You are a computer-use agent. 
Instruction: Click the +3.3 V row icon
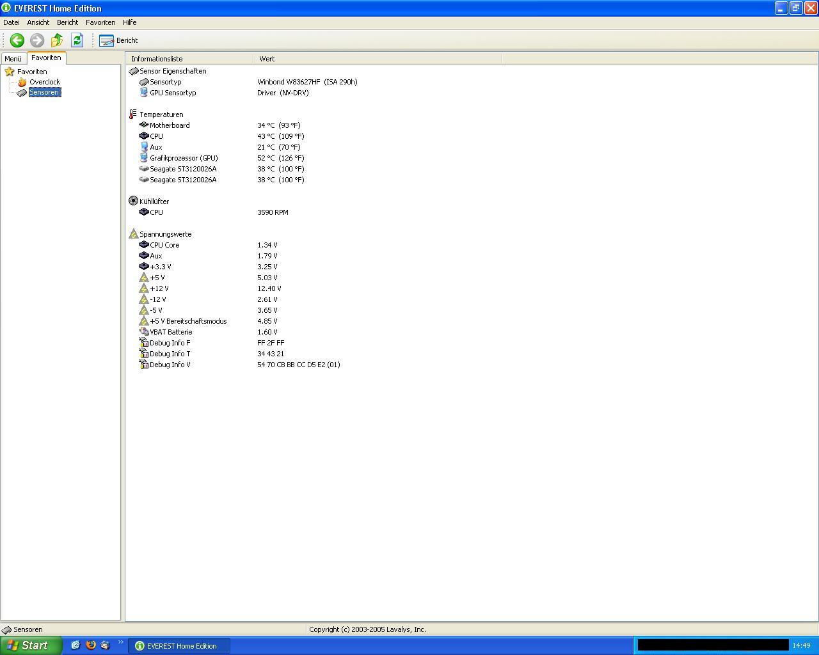tap(144, 267)
